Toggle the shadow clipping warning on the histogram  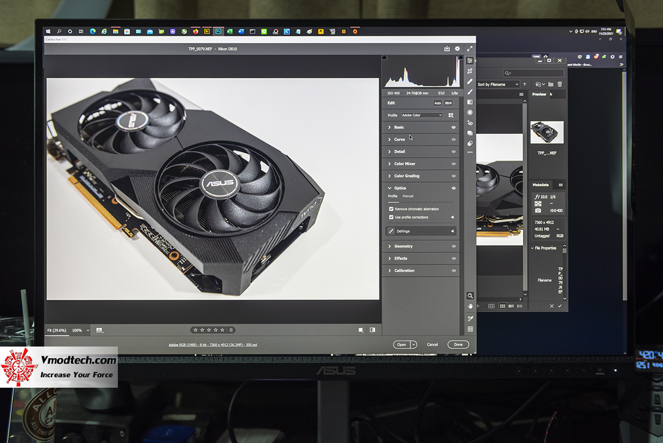[x=384, y=58]
